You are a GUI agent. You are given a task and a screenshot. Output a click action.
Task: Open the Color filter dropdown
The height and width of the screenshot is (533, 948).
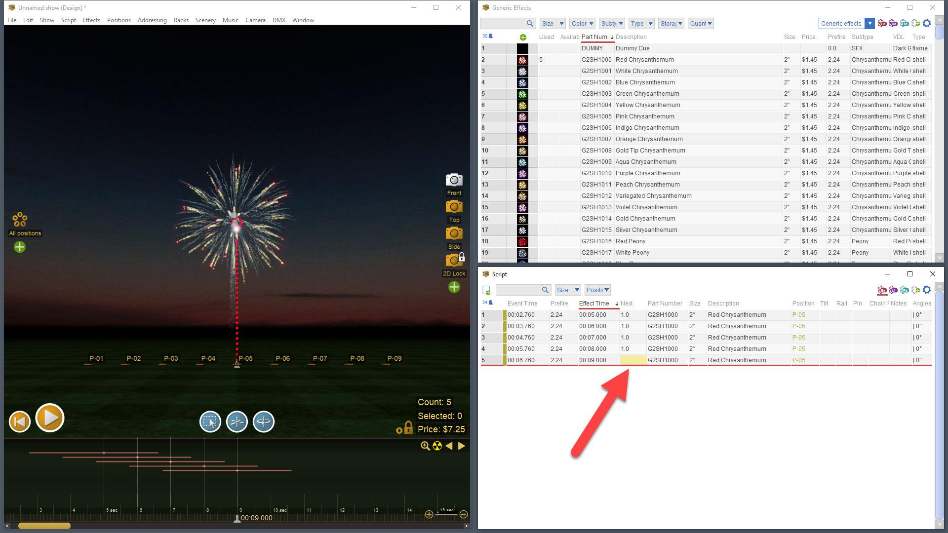point(582,23)
